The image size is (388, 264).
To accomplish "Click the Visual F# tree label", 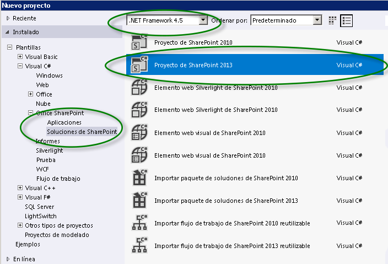I will click(37, 197).
